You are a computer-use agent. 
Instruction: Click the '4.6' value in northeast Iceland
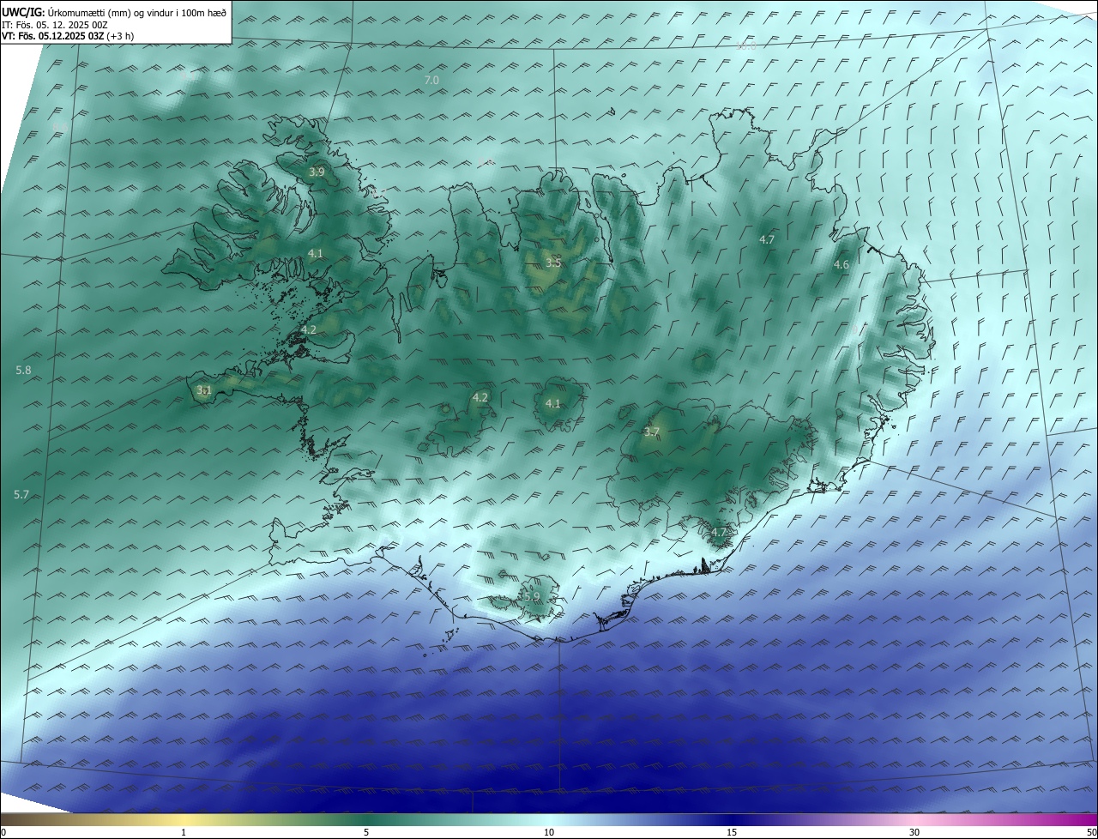click(x=842, y=265)
